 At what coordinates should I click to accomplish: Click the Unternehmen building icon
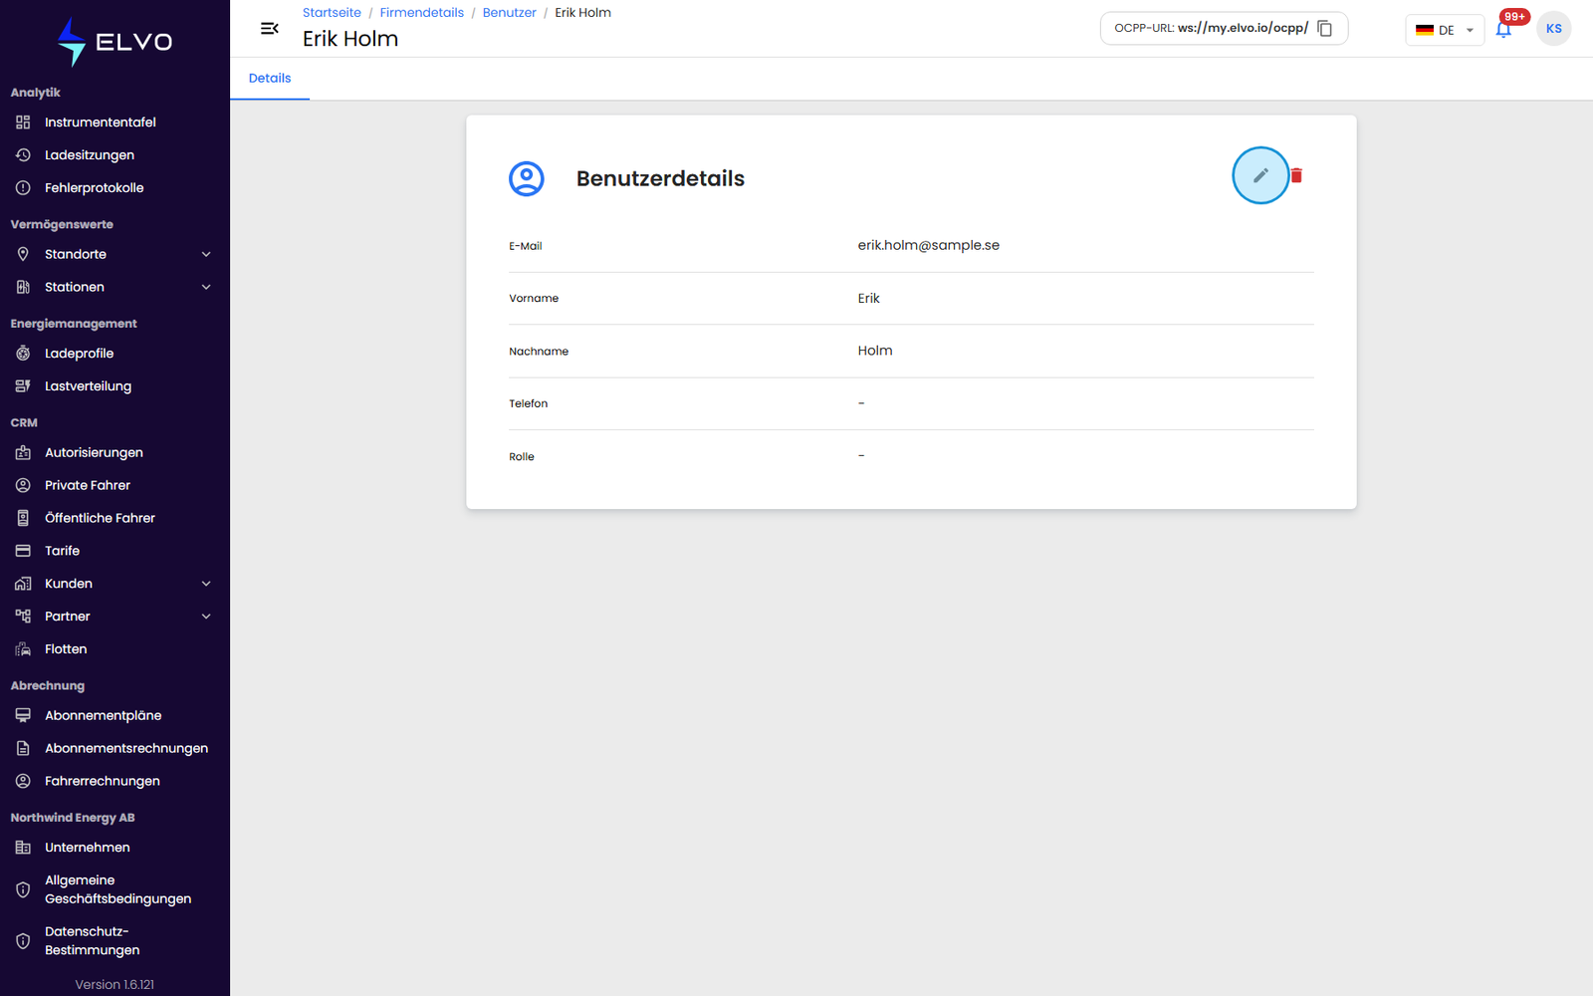point(23,848)
